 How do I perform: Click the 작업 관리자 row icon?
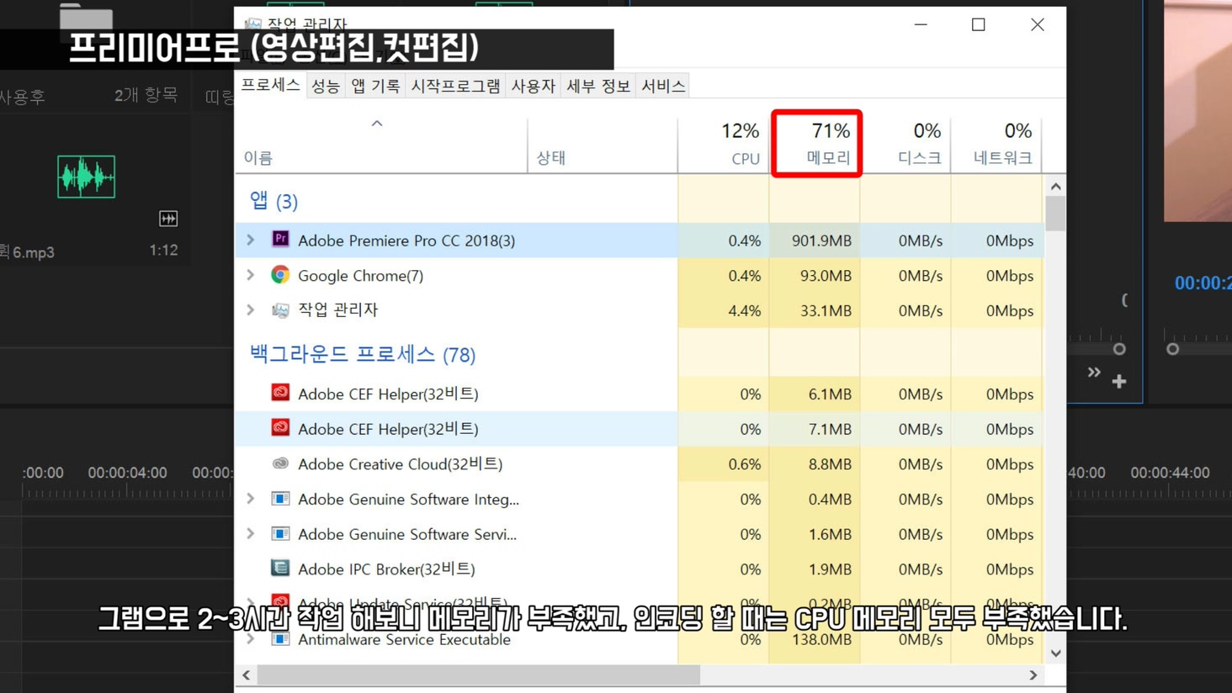(280, 310)
